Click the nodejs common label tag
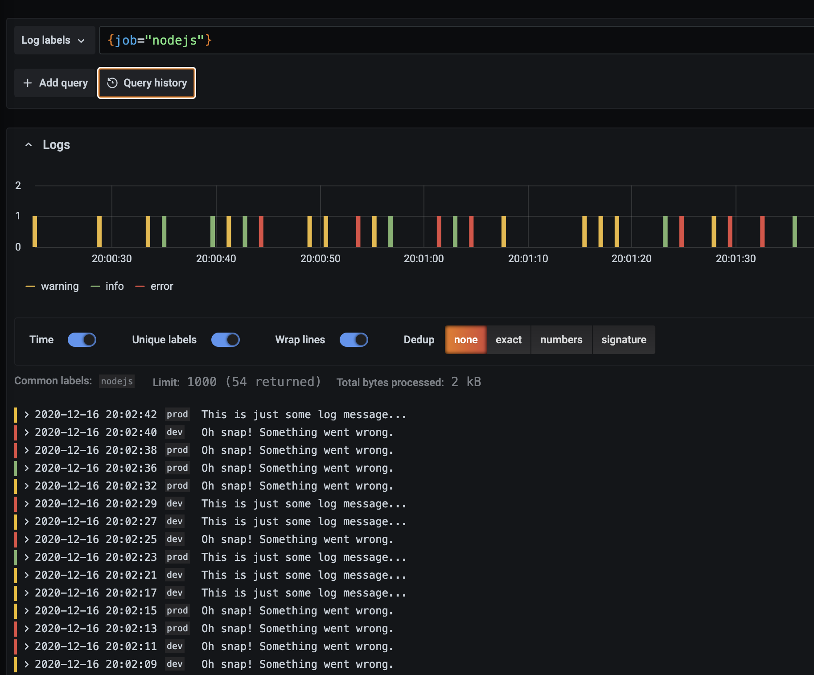Image resolution: width=814 pixels, height=675 pixels. tap(117, 381)
